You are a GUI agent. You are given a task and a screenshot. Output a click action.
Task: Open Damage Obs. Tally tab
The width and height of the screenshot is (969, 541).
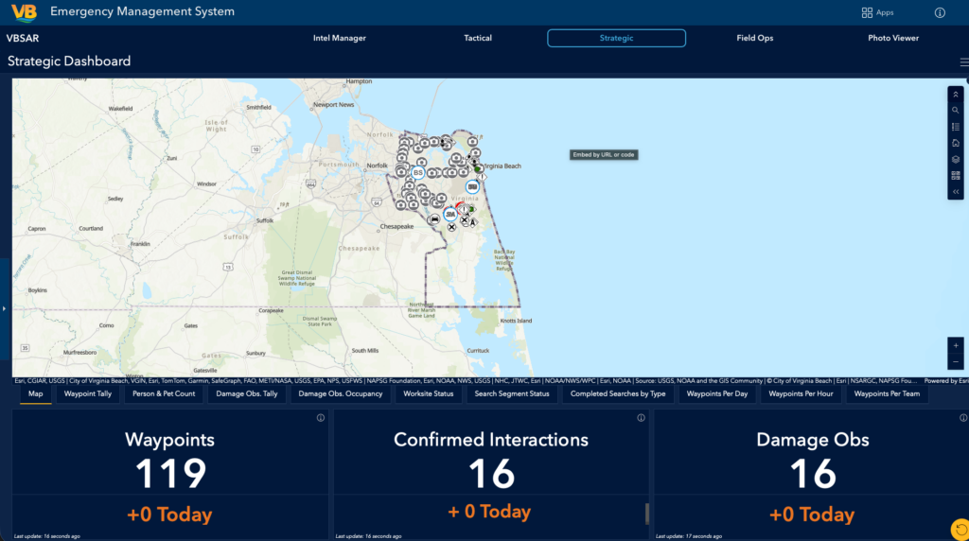tap(247, 394)
